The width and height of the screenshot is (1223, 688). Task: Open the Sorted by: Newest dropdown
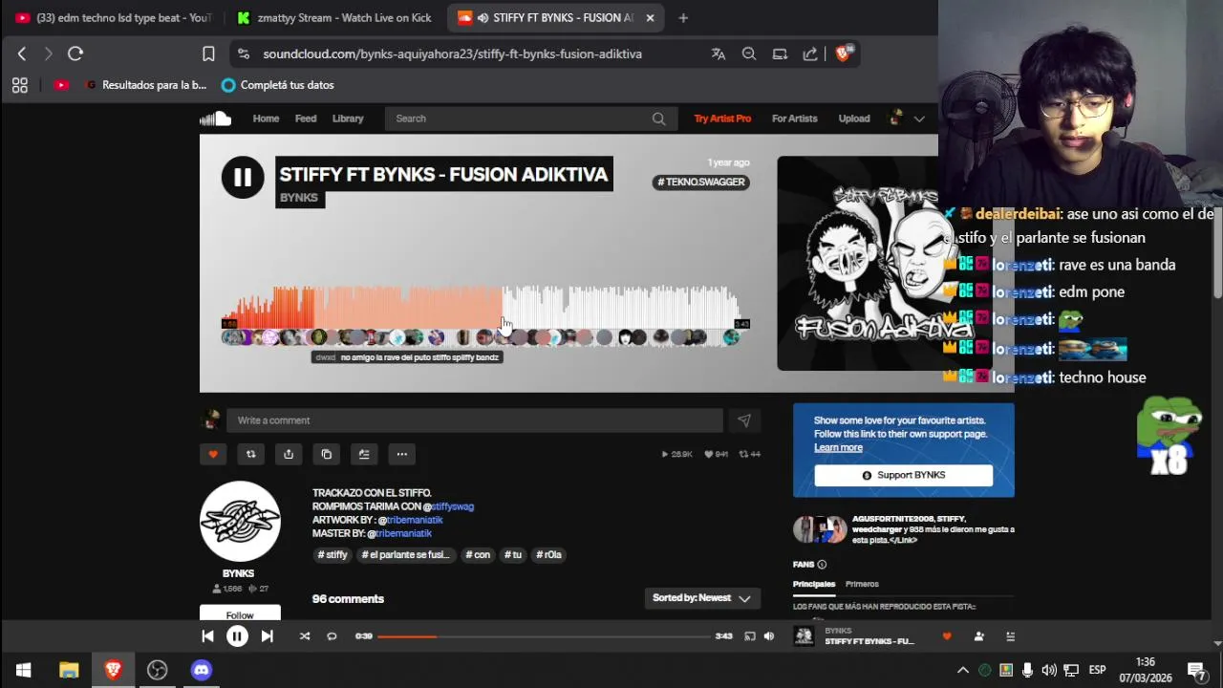[702, 598]
